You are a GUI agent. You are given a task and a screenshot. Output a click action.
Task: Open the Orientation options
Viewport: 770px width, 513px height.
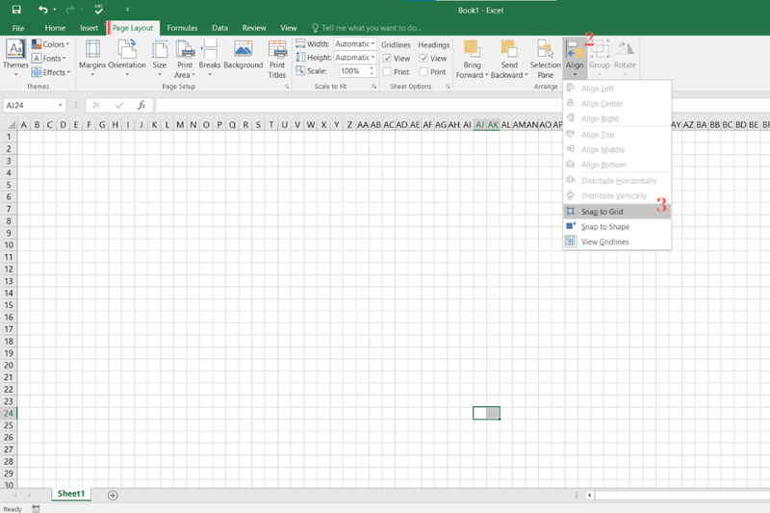click(x=127, y=58)
